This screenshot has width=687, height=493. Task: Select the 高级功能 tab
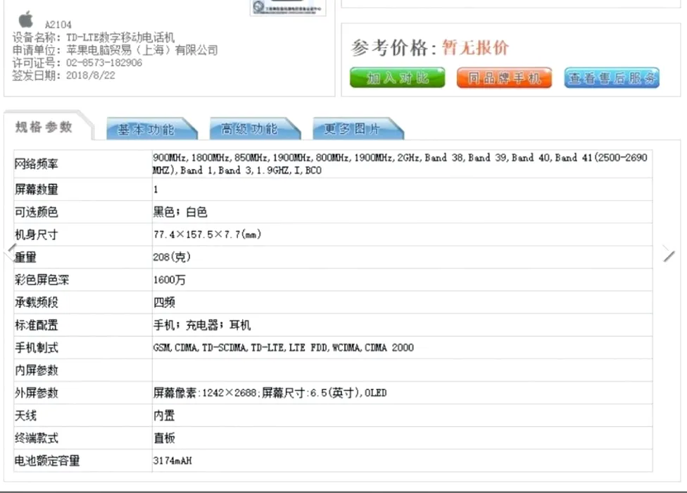coord(250,129)
